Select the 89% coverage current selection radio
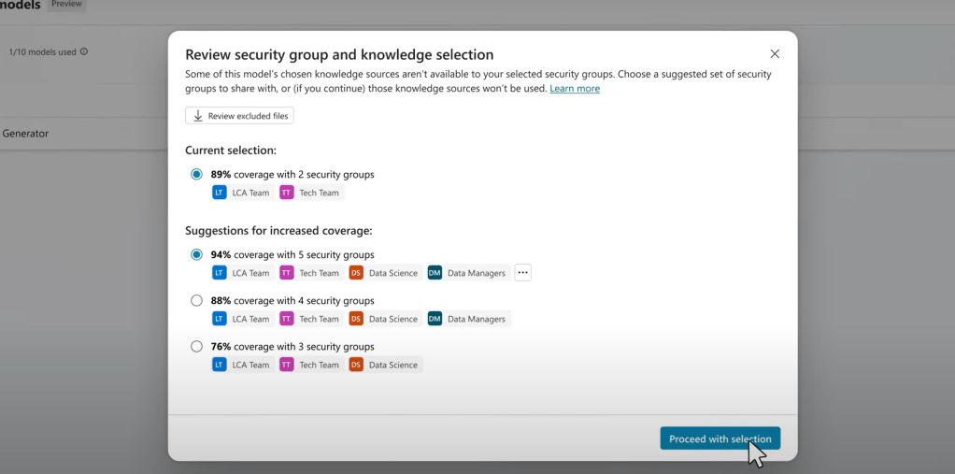 pos(196,174)
